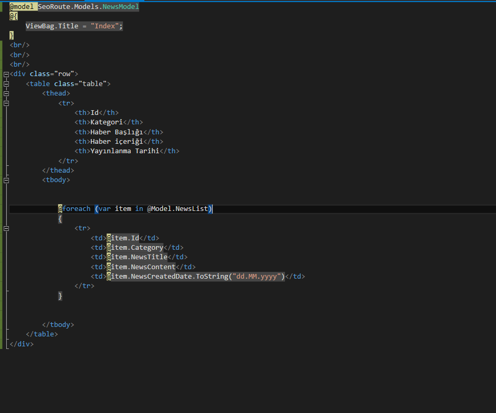Click the Kategori header text
This screenshot has height=413, width=496.
[107, 122]
